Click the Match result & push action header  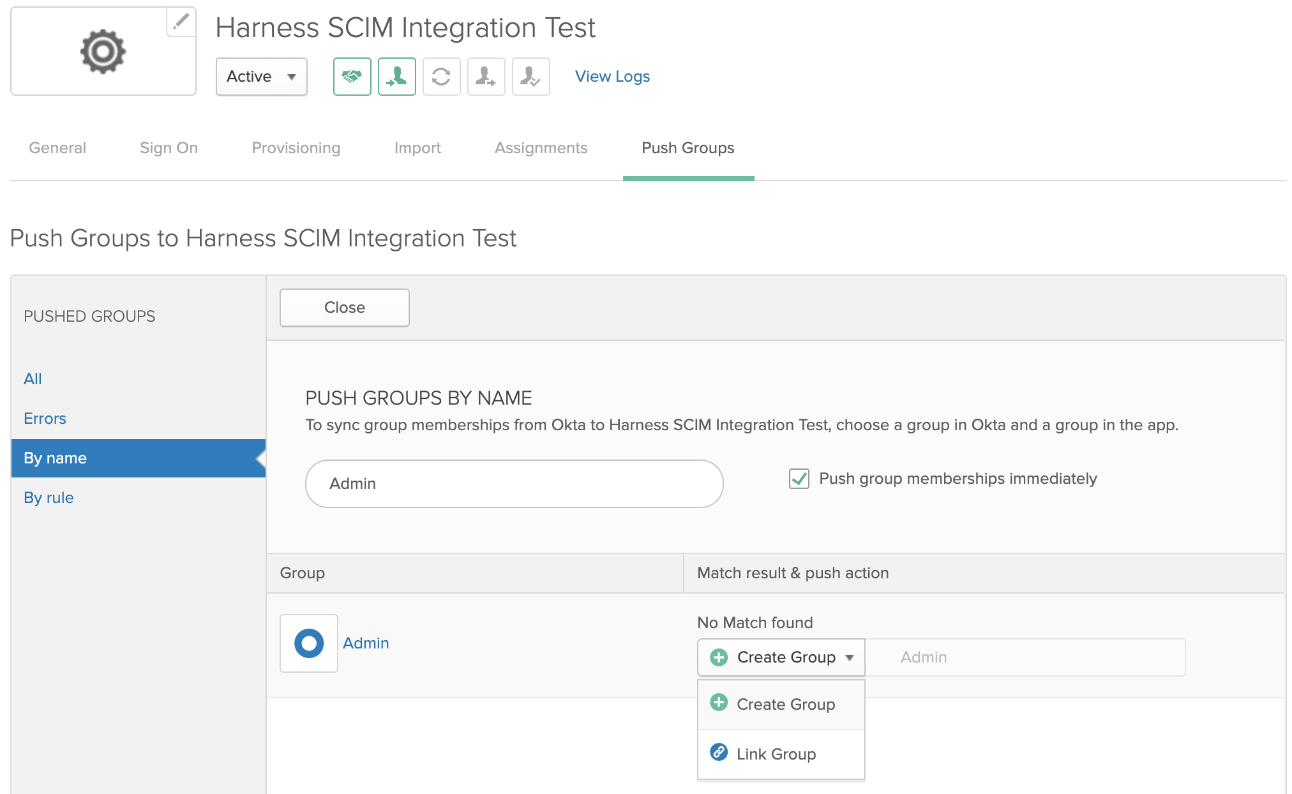793,573
